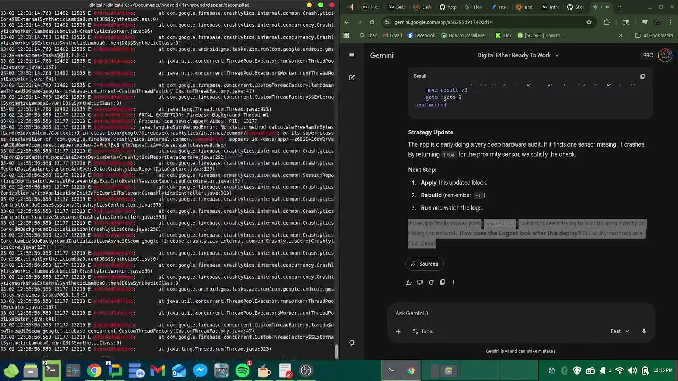Image resolution: width=678 pixels, height=381 pixels.
Task: Open the Gemini account avatar
Action: 665,55
